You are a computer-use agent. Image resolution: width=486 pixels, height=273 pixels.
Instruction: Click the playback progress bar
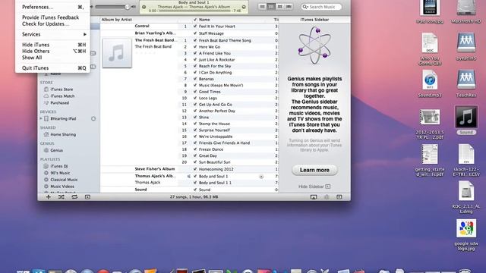pyautogui.click(x=194, y=11)
